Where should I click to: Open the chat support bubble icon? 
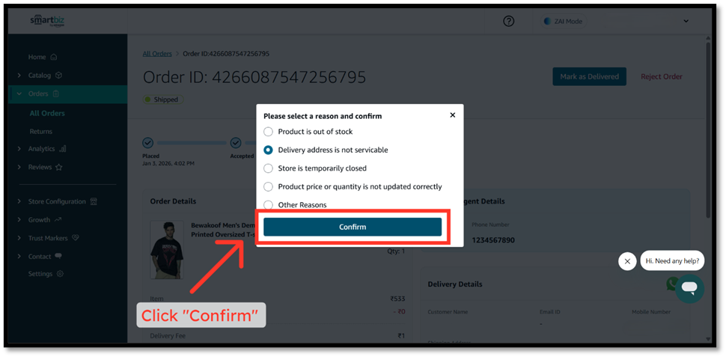coord(689,288)
